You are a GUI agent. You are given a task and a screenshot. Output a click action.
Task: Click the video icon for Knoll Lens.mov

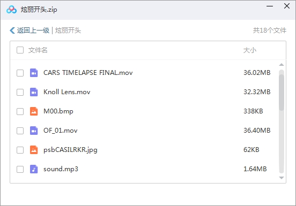[34, 92]
